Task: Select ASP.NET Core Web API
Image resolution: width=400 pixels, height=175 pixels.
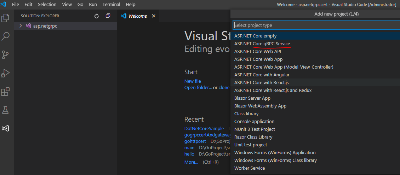Action: click(x=315, y=52)
